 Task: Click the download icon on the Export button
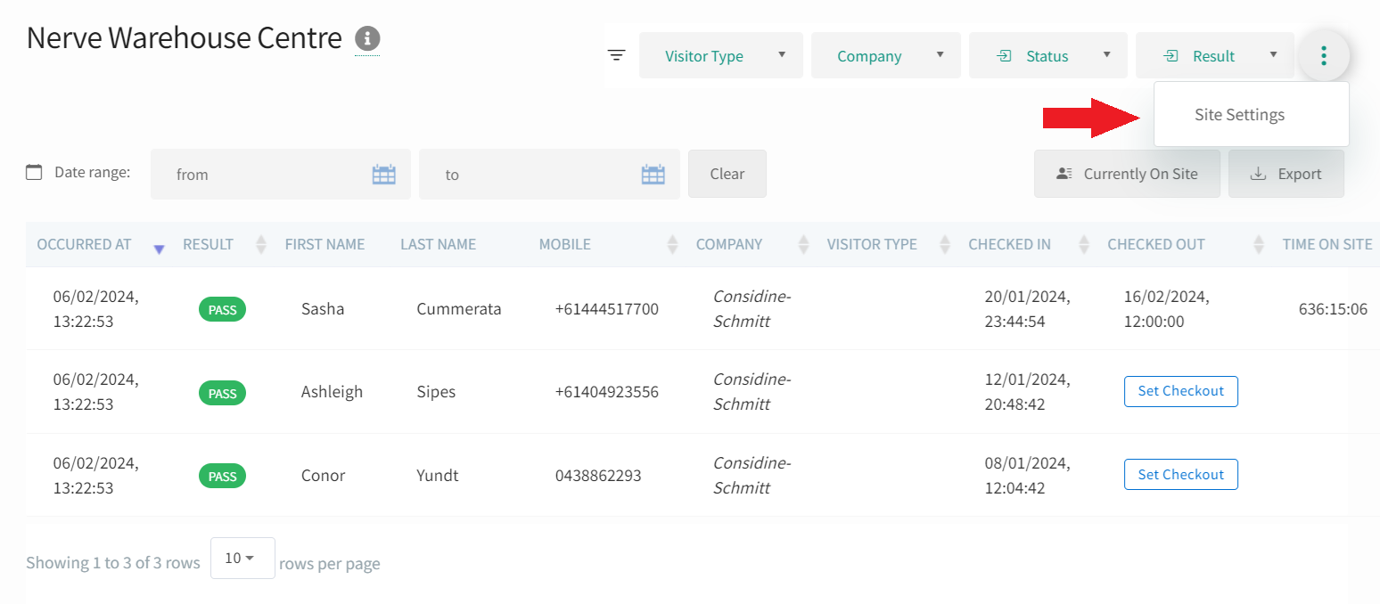[1261, 174]
